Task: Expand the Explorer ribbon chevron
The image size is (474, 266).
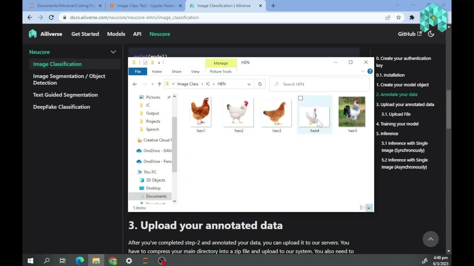Action: [363, 71]
